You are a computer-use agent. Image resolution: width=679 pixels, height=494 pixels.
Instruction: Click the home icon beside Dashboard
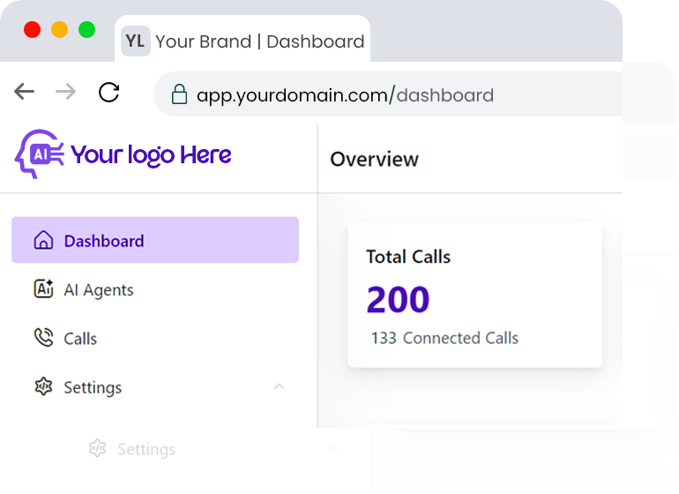click(42, 241)
